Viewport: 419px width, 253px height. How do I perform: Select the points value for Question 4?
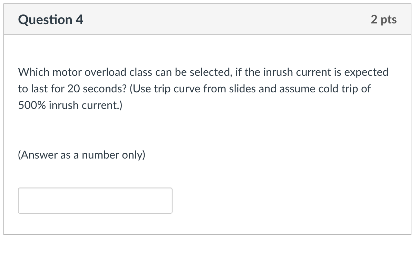point(384,19)
